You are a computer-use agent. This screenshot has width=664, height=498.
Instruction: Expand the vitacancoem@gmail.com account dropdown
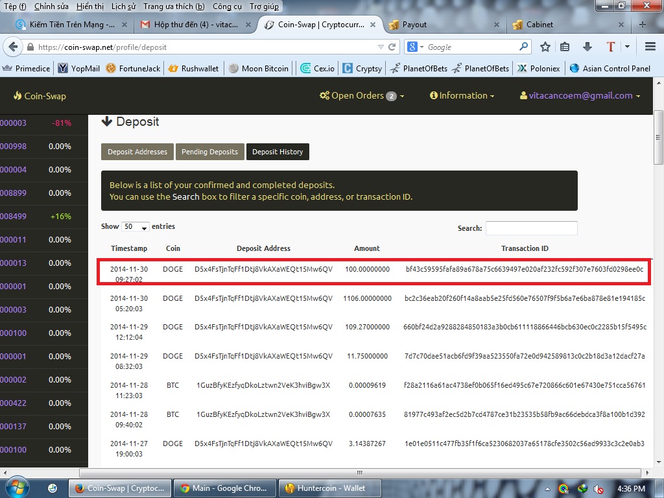tap(580, 95)
